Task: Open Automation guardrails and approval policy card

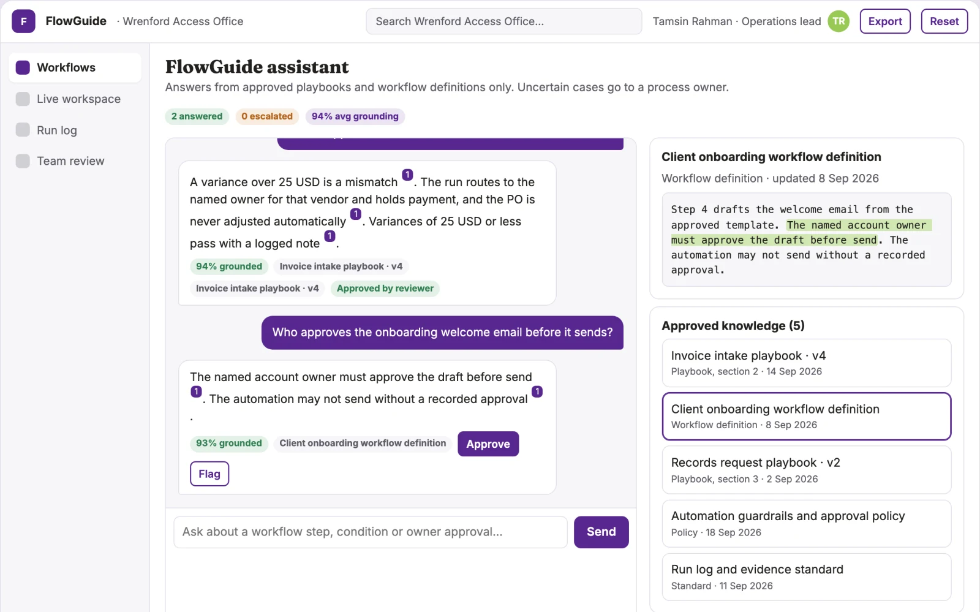Action: (x=807, y=524)
